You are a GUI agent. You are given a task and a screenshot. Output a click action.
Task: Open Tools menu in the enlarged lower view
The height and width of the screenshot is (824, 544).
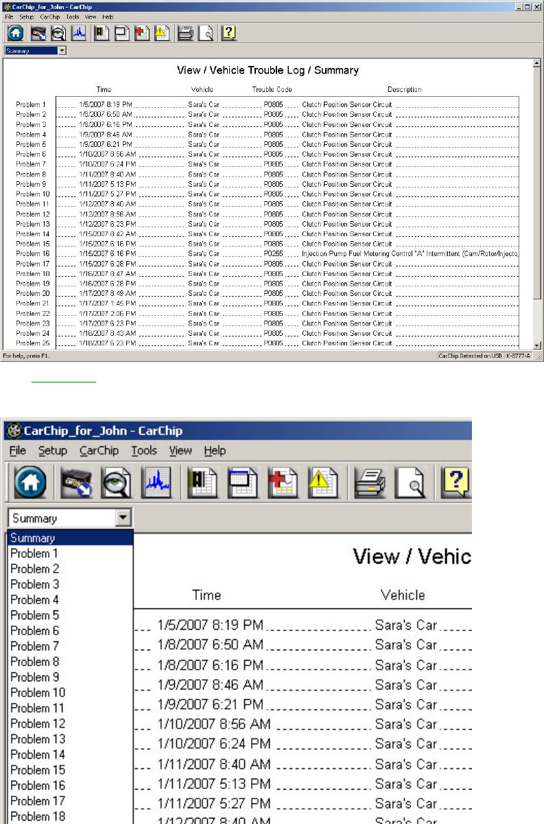(x=144, y=450)
